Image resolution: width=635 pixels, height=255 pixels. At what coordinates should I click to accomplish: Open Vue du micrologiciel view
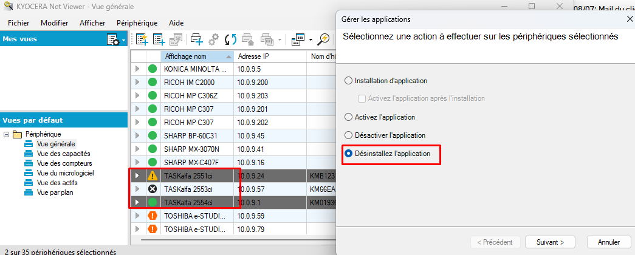pos(66,173)
